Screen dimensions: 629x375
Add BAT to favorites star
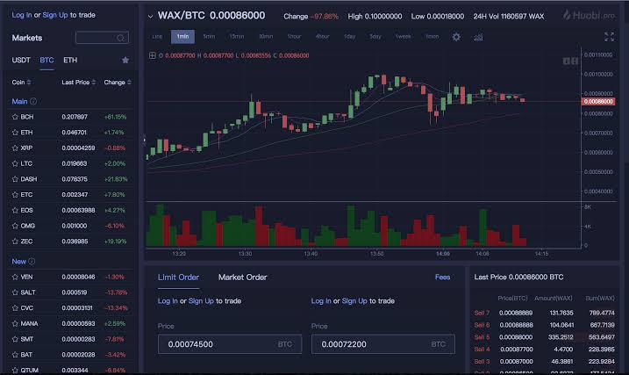click(15, 355)
